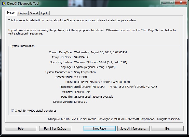Click the Sony Corporation manufacturer value
Image resolution: width=189 pixels, height=137 pixels.
tap(85, 72)
